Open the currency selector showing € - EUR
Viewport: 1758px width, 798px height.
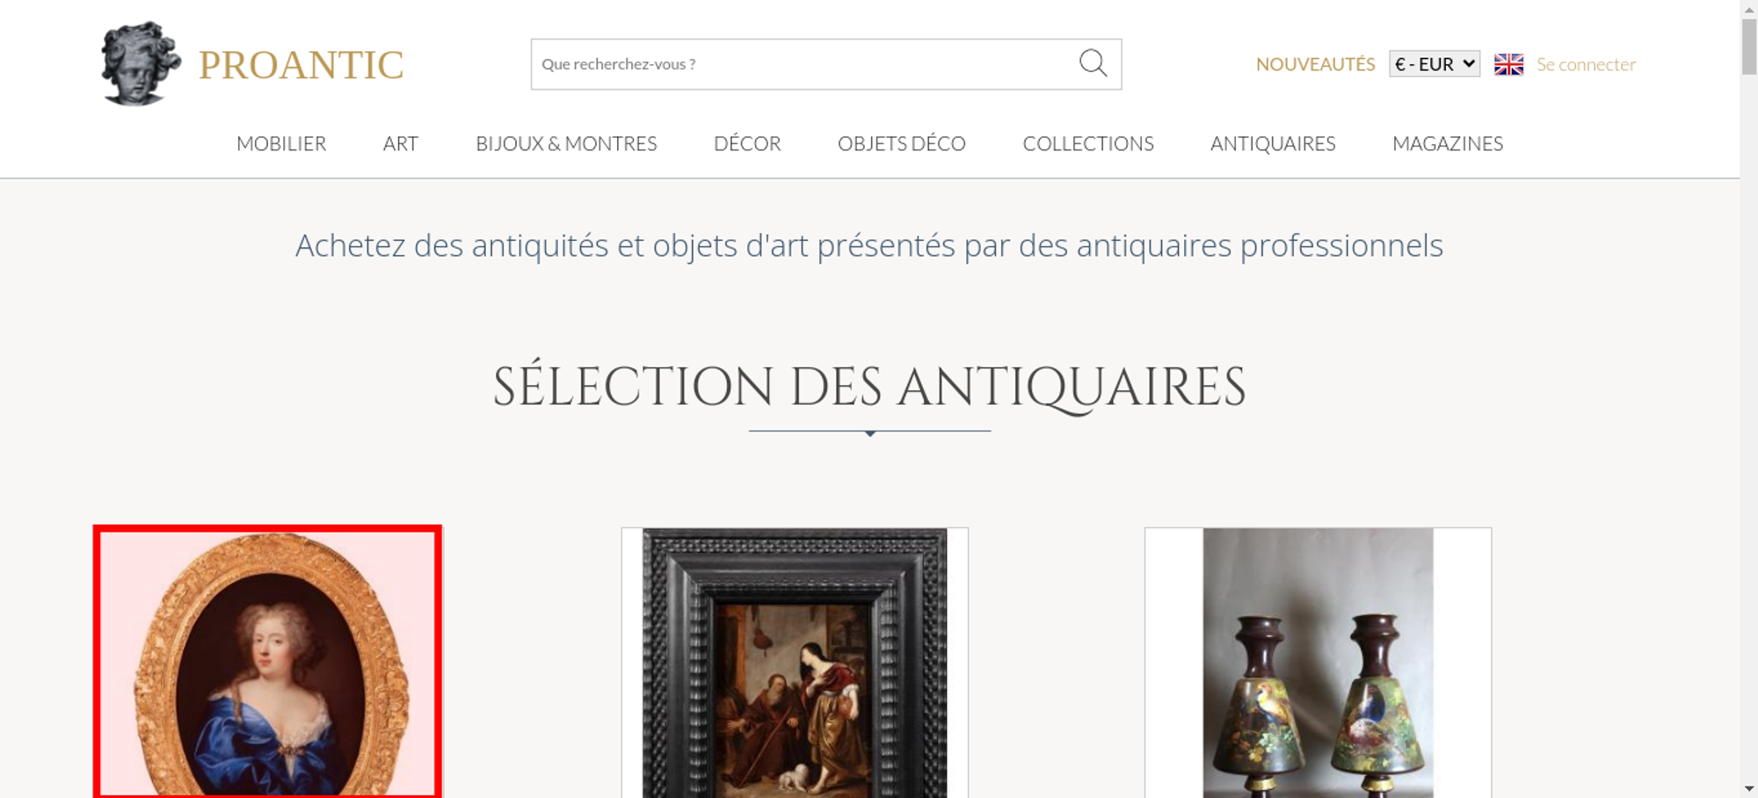point(1435,64)
